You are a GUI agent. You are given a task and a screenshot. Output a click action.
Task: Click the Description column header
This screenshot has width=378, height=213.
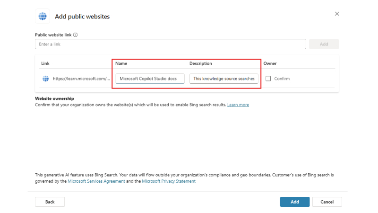(x=200, y=63)
